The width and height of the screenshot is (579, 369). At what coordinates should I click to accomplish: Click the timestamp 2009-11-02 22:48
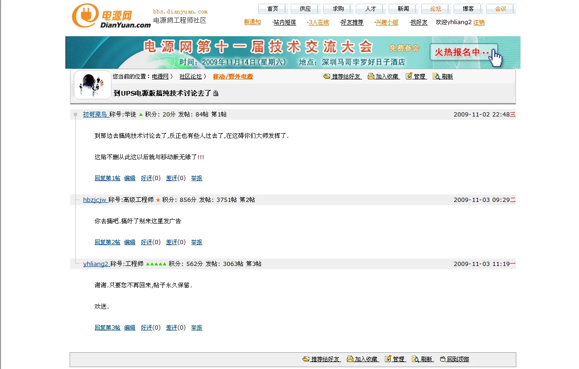click(x=481, y=114)
